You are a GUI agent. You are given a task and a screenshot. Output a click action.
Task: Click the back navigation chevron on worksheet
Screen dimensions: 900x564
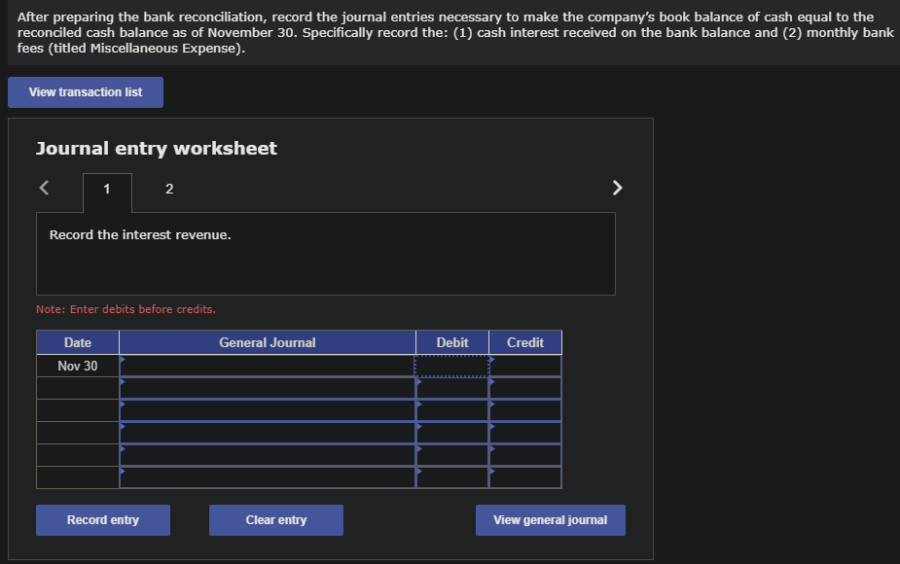pos(43,187)
